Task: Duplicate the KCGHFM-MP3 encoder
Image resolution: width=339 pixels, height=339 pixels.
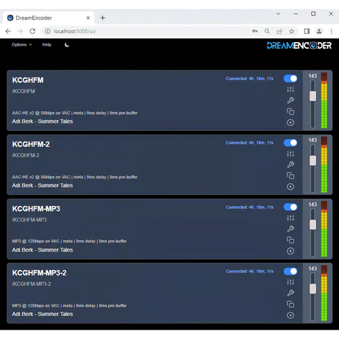Action: click(290, 240)
